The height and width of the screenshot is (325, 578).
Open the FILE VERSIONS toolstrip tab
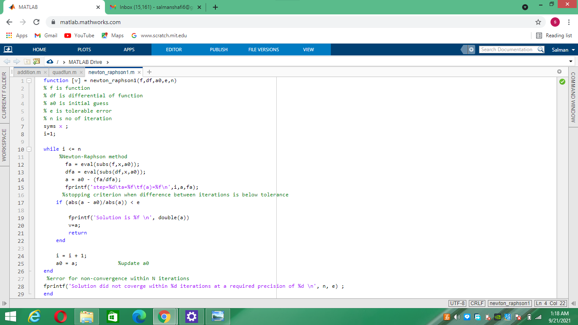(264, 50)
